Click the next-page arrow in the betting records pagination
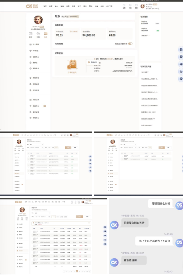 point(90,271)
